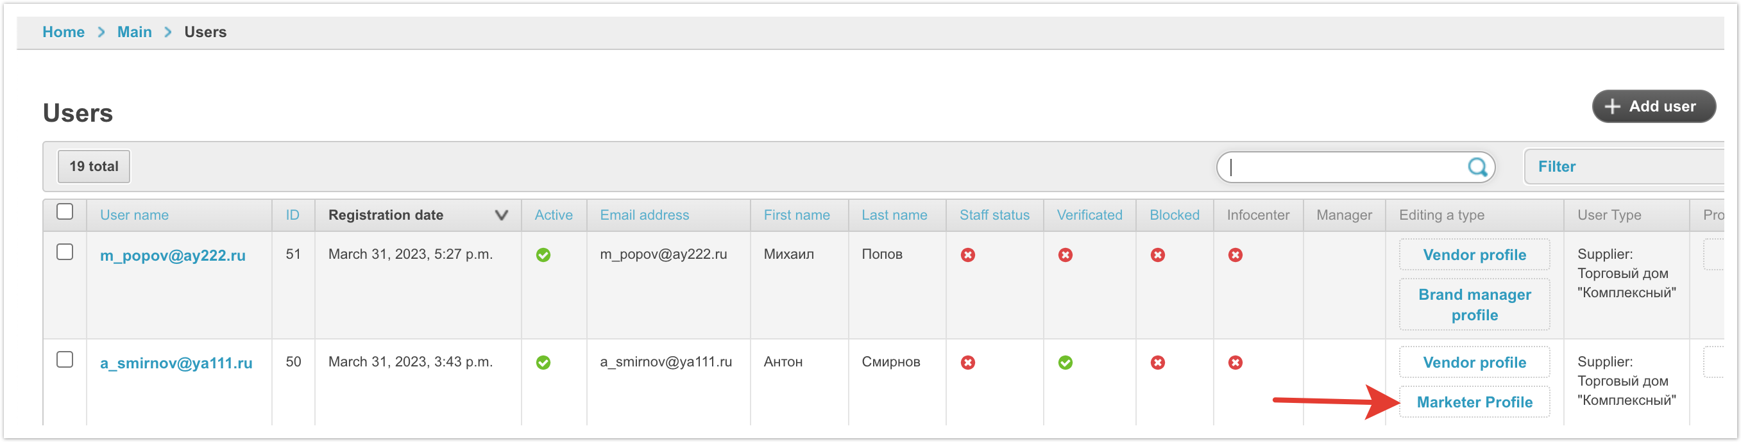Click the Registration date sort arrow

(x=501, y=215)
